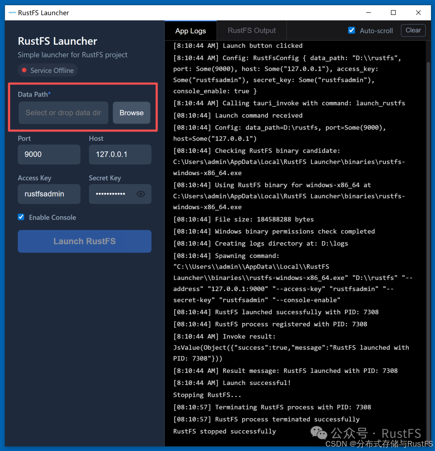This screenshot has width=435, height=451.
Task: Click the 'Auto-scroll' label text
Action: (x=376, y=31)
